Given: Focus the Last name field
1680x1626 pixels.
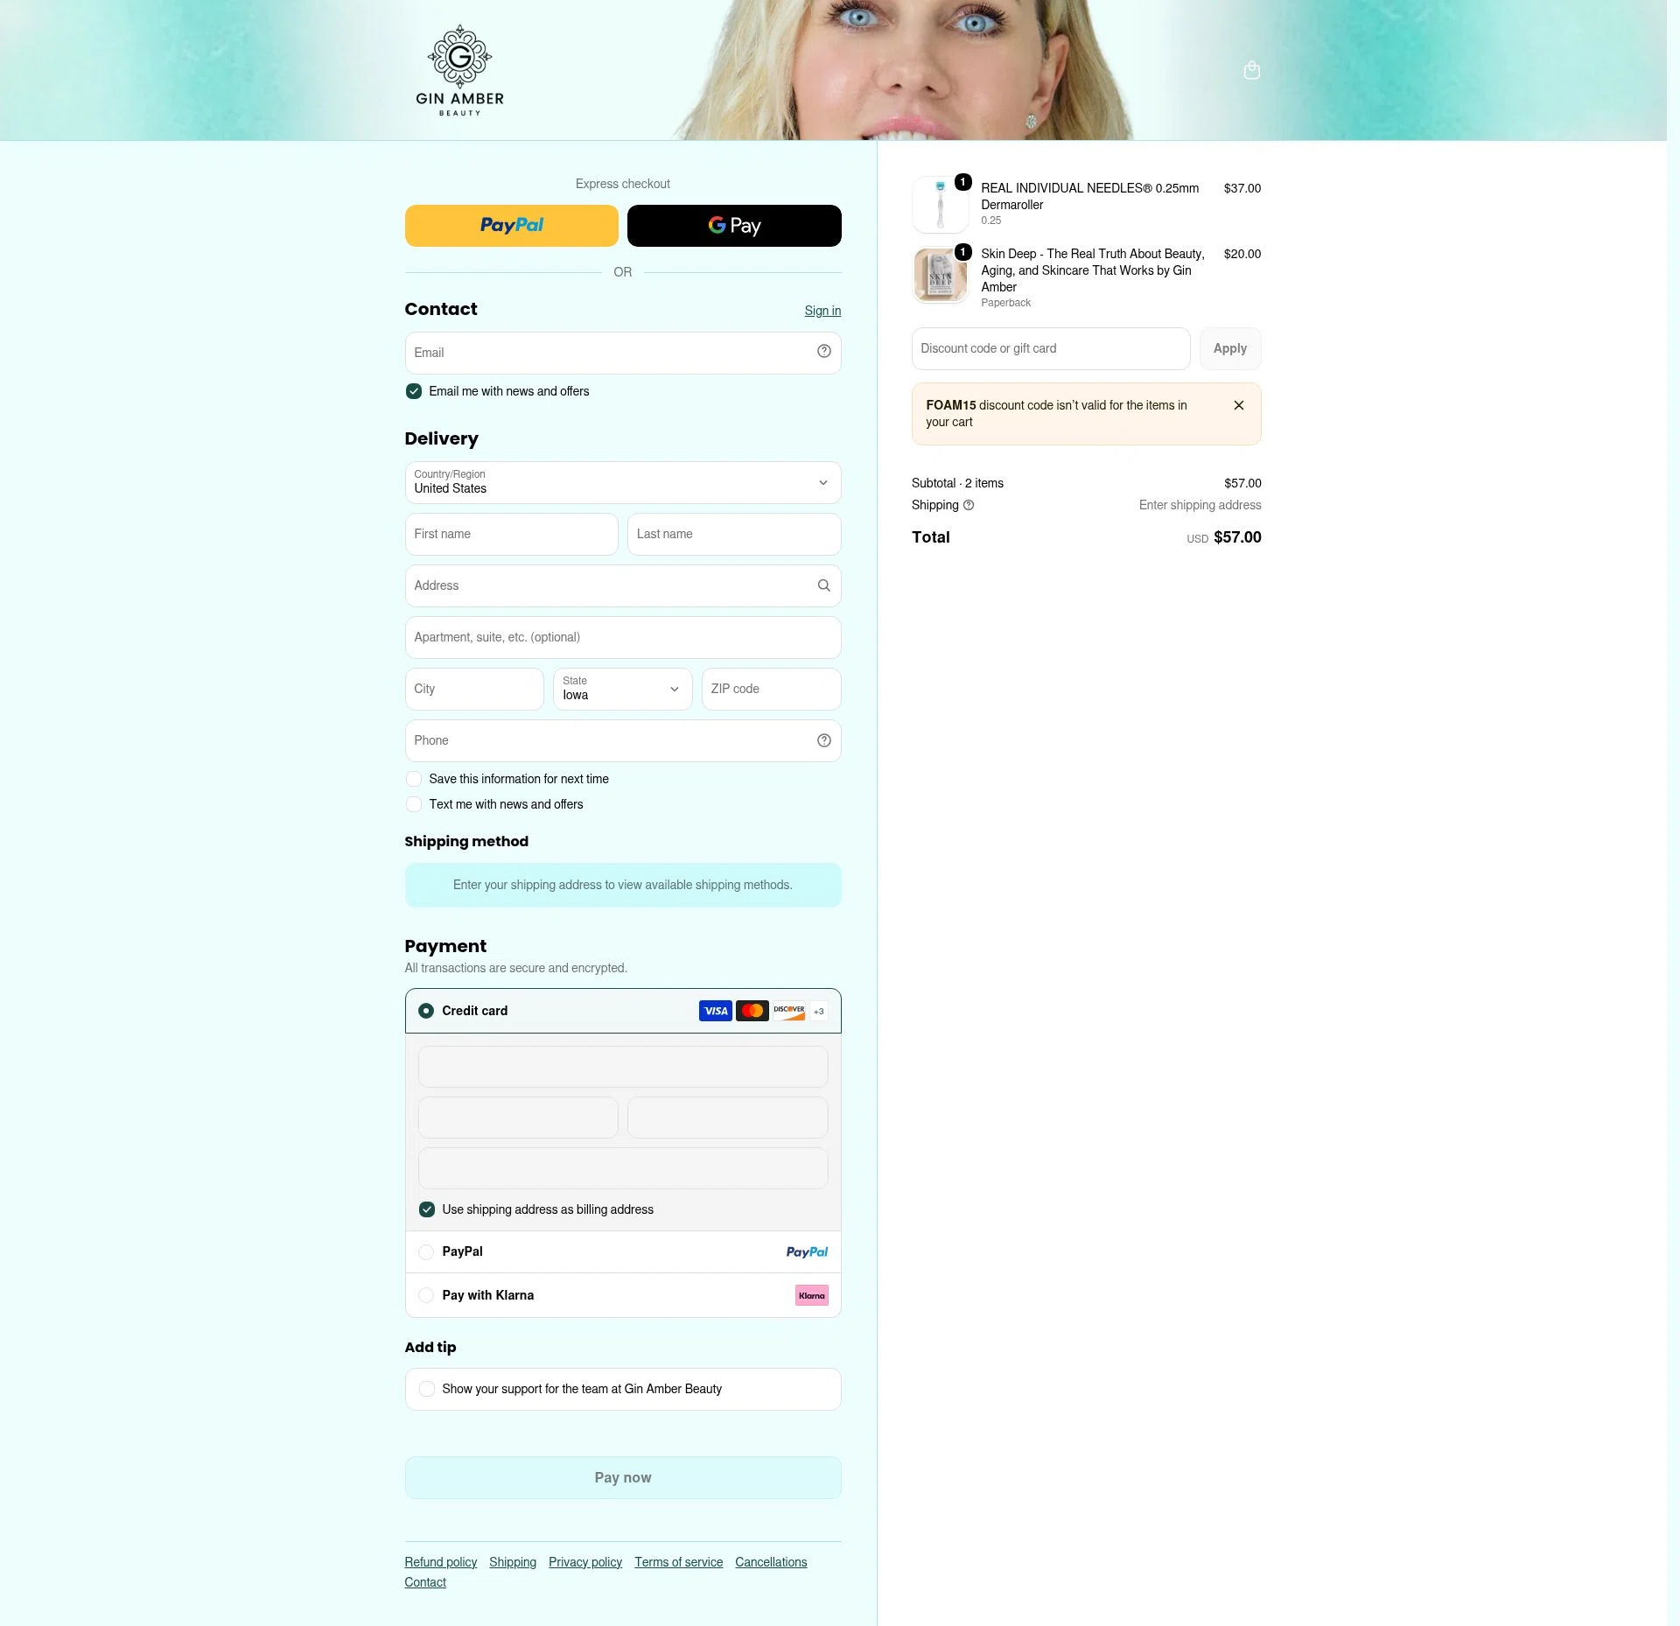Looking at the screenshot, I should [x=735, y=535].
